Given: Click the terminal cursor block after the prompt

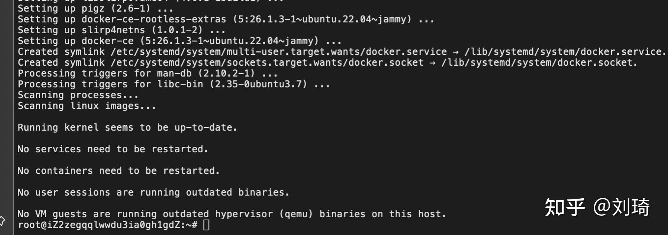Looking at the screenshot, I should (x=206, y=225).
